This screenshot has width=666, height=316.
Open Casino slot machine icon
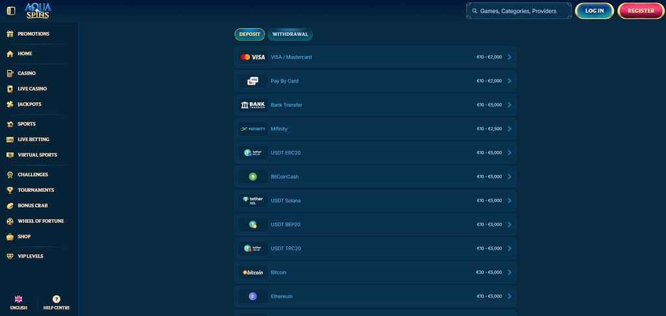pos(10,73)
